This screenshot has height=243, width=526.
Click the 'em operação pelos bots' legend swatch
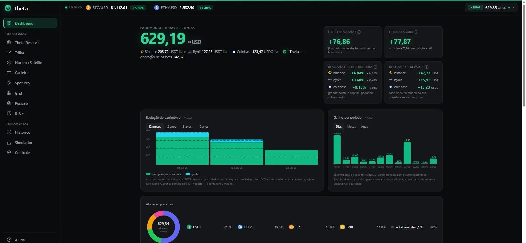tap(148, 174)
